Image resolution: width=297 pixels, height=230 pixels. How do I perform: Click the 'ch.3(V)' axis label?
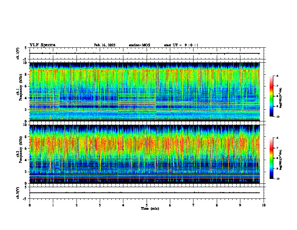click(x=18, y=193)
